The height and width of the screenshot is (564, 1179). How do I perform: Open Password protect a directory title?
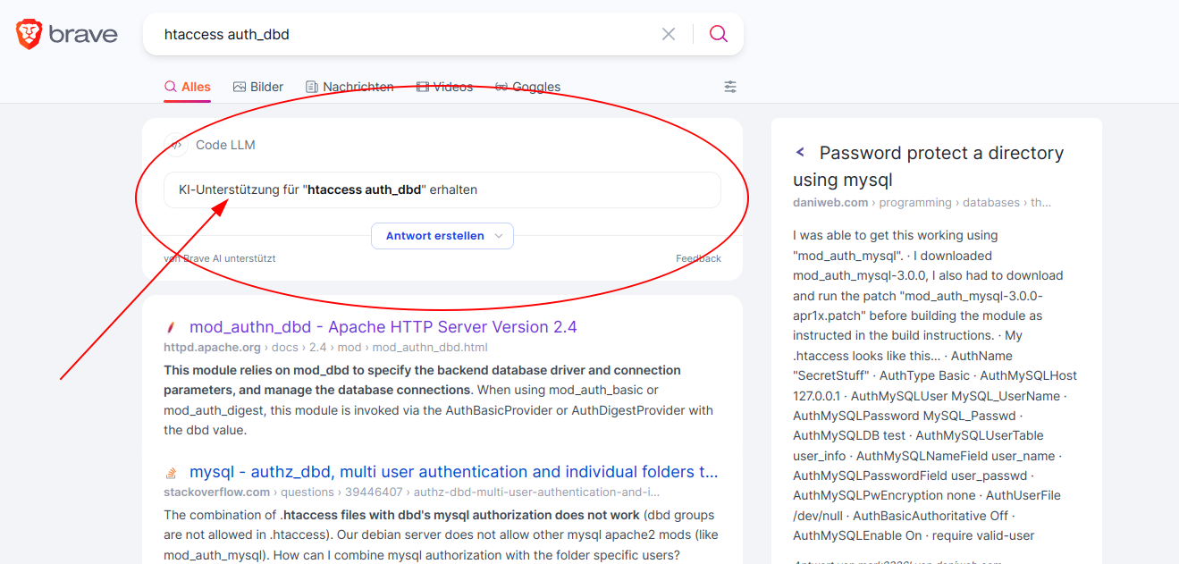point(929,166)
